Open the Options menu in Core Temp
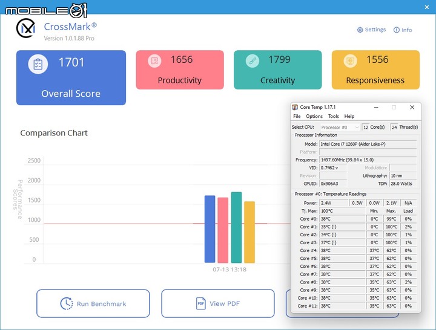The height and width of the screenshot is (330, 436). pos(314,116)
